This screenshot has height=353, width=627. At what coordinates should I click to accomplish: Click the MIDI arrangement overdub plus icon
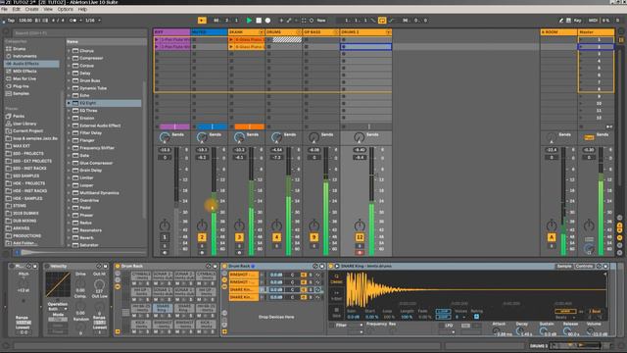point(281,20)
